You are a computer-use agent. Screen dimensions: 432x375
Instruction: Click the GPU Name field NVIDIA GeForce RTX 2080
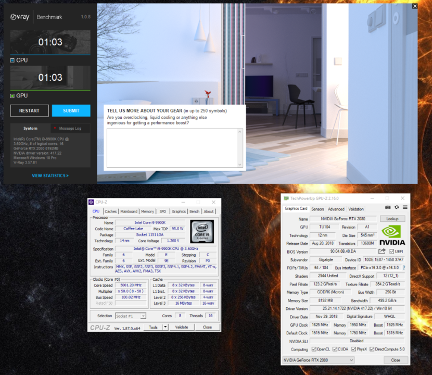coord(342,219)
